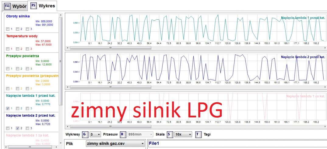The height and width of the screenshot is (149, 327).
Task: Click the F11 key icon on the Wybór tab
Action: (7, 6)
